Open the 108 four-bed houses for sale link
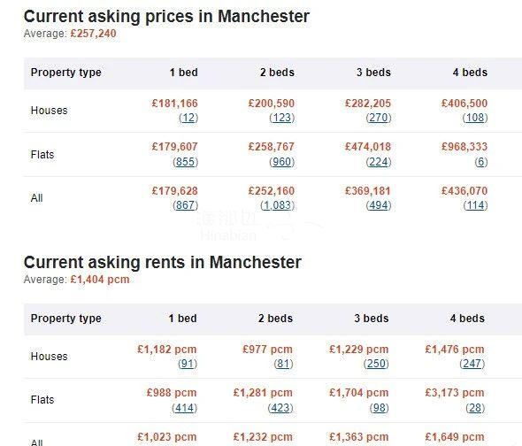 tap(475, 118)
